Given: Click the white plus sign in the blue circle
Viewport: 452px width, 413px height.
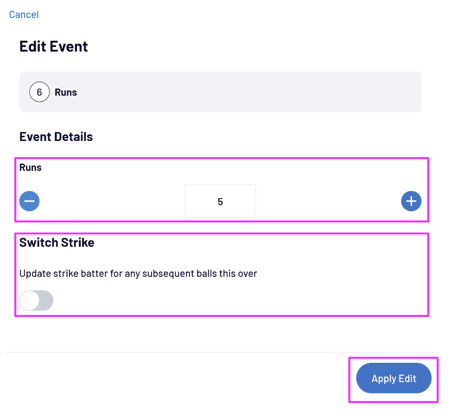Looking at the screenshot, I should tap(411, 202).
